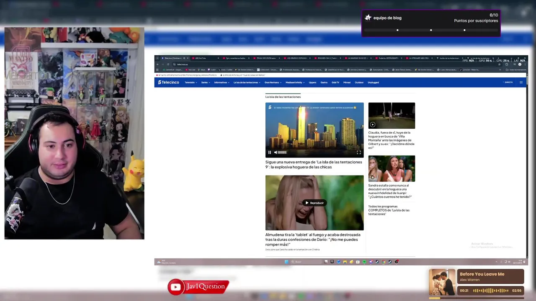536x301 pixels.
Task: Bookmark the page with the star icon
Action: (x=499, y=64)
